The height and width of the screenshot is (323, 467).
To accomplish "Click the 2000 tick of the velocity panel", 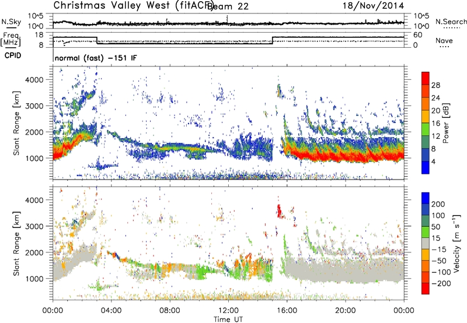I will (x=34, y=252).
